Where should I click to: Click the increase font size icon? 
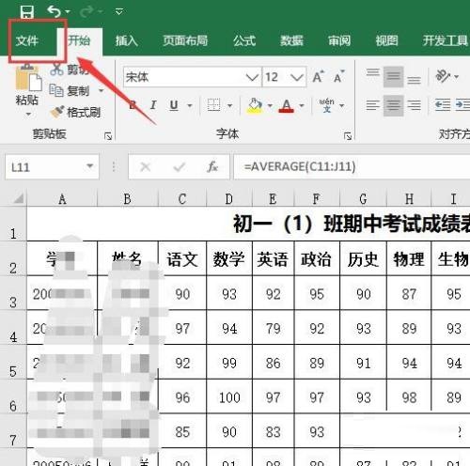(x=318, y=76)
